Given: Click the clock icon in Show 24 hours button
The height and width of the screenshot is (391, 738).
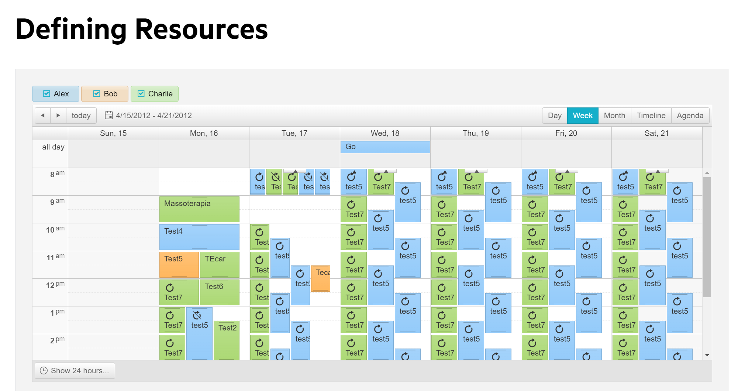Looking at the screenshot, I should point(43,370).
